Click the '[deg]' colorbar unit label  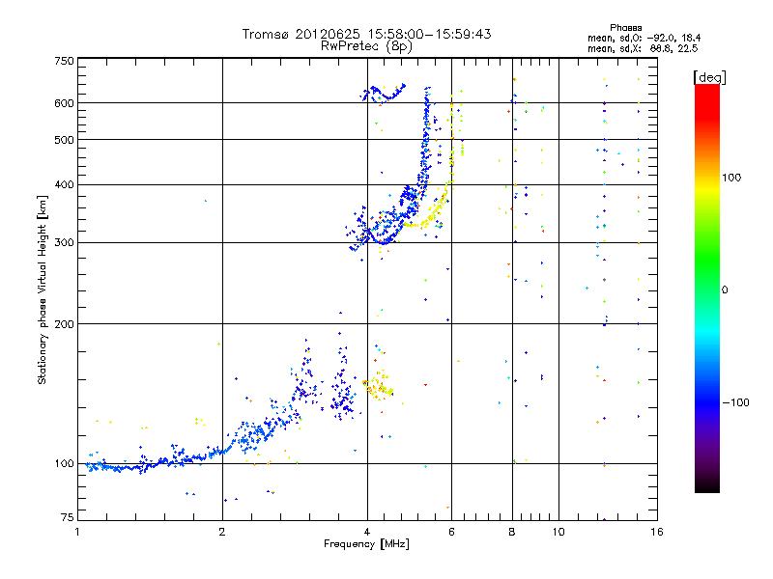tap(709, 77)
